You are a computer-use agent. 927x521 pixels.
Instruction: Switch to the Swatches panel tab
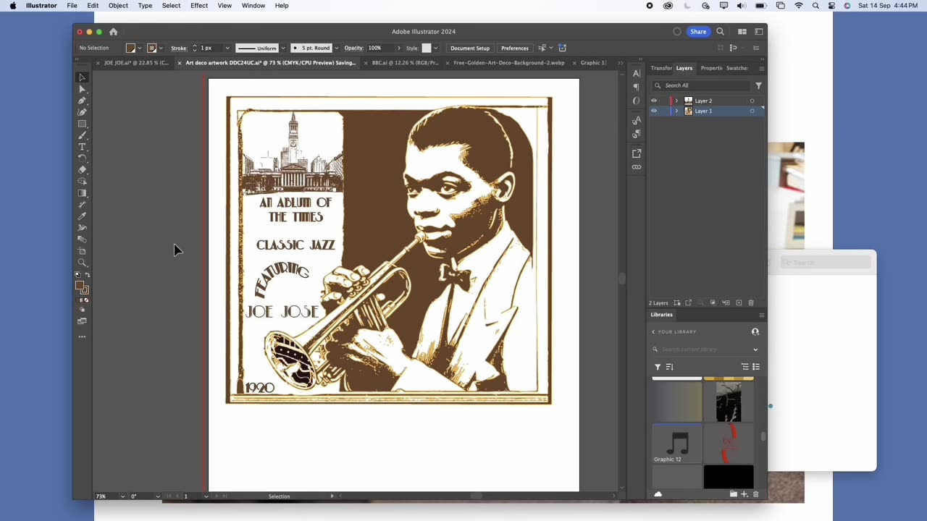tap(737, 68)
